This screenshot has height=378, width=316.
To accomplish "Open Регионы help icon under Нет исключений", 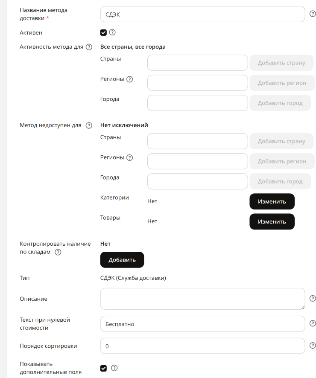I will [x=130, y=158].
